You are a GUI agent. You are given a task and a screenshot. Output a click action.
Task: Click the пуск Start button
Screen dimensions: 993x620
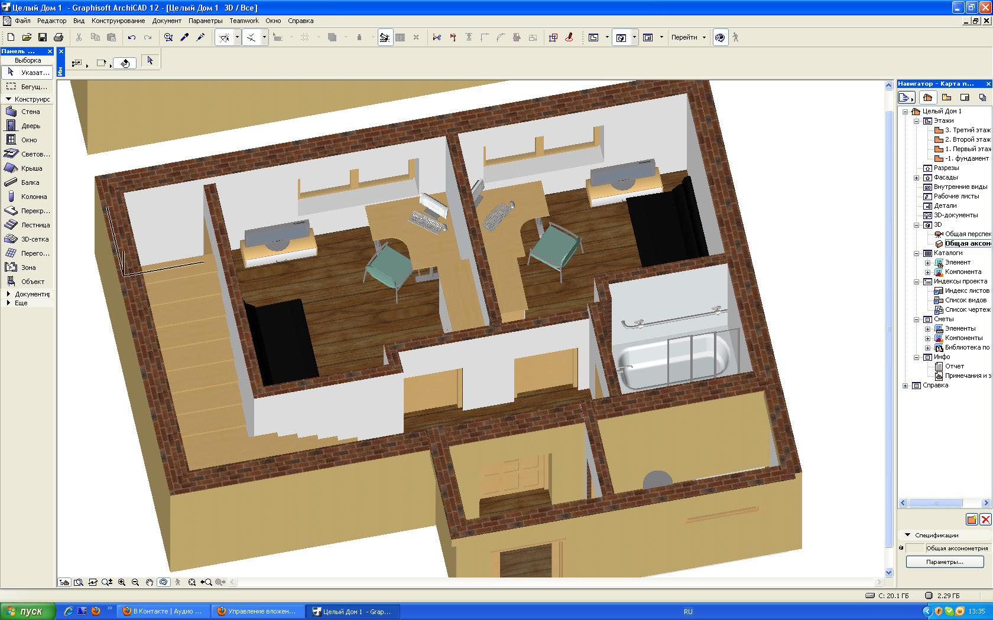tap(28, 611)
